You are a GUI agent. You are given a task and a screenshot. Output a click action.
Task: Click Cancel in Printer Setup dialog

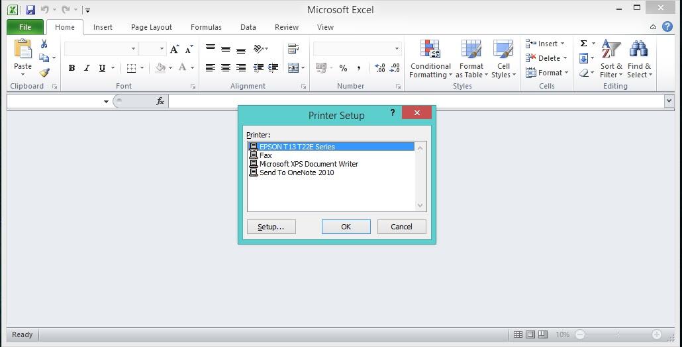point(401,227)
